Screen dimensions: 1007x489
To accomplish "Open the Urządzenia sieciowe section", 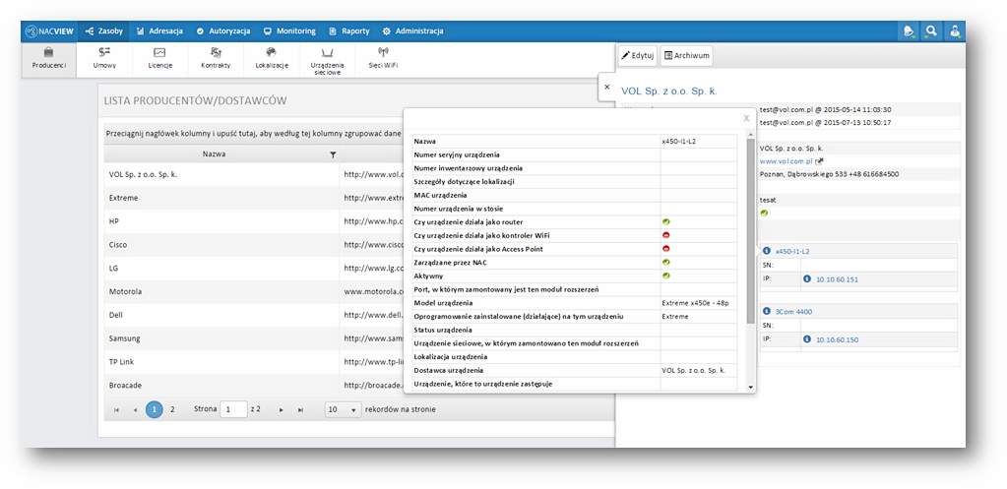I will [327, 60].
